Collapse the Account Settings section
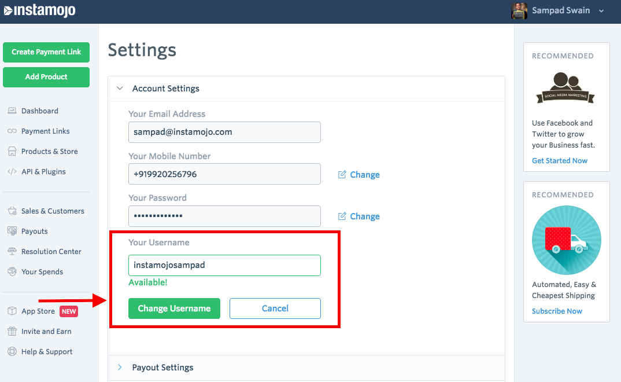Viewport: 621px width, 382px height. click(x=120, y=89)
